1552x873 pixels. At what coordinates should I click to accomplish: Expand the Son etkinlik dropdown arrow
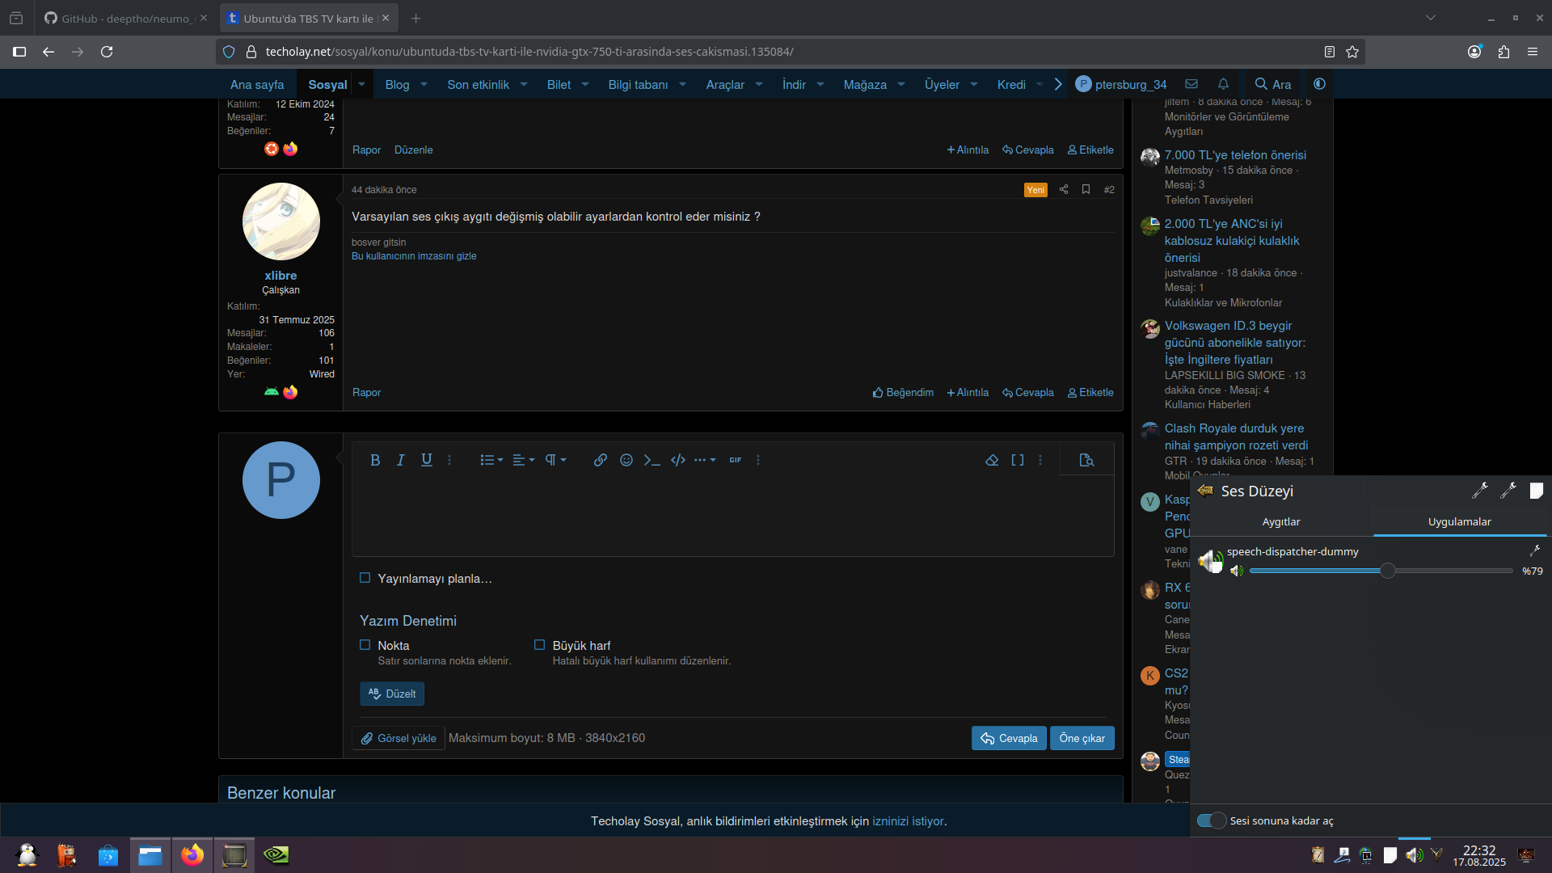pyautogui.click(x=524, y=84)
